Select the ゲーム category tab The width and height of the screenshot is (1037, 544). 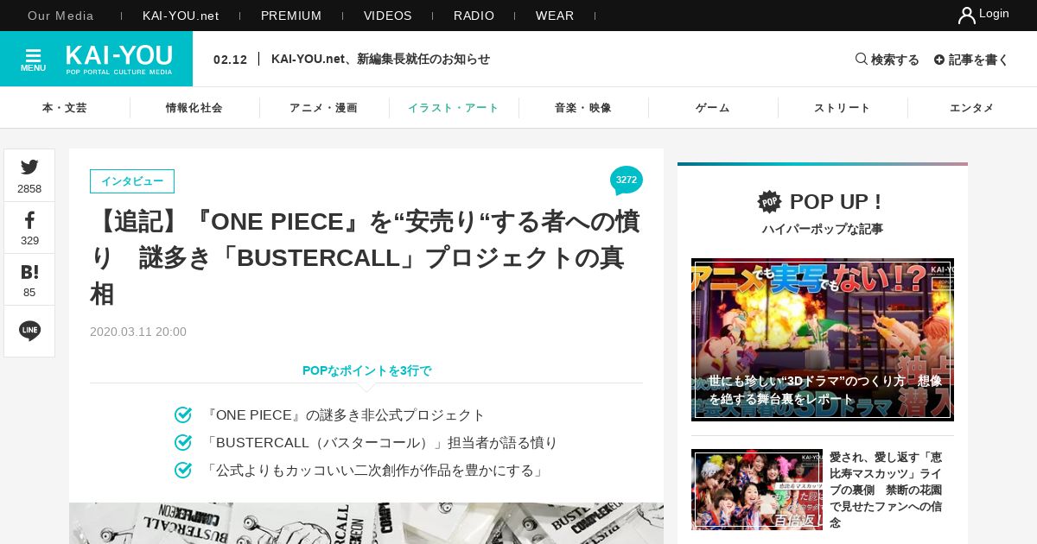713,108
